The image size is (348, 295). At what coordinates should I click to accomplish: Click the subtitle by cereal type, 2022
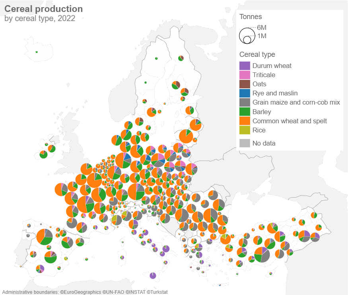[40, 19]
